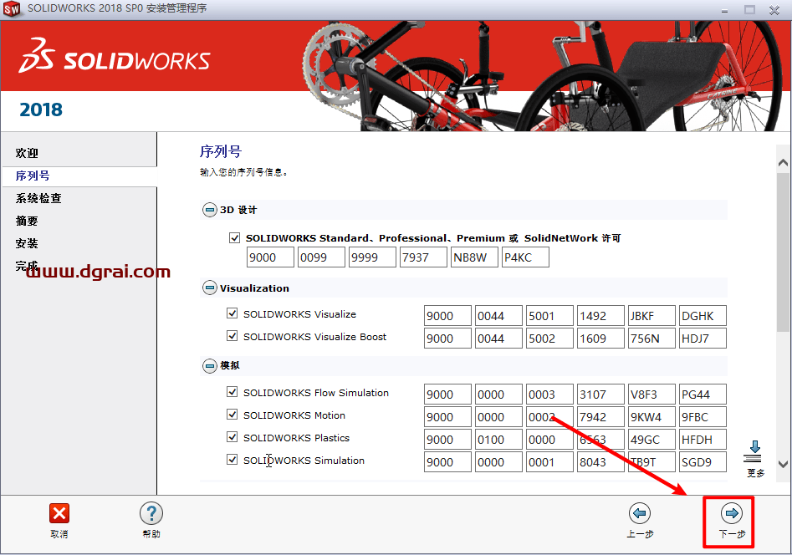This screenshot has height=555, width=792.
Task: Click the scrollbar down arrow
Action: (x=783, y=464)
